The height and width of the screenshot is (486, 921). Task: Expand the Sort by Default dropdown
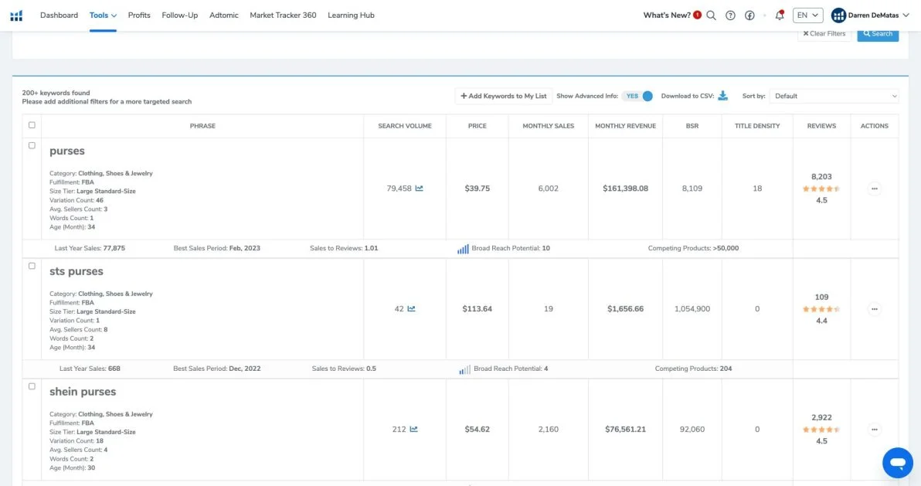[x=834, y=96]
